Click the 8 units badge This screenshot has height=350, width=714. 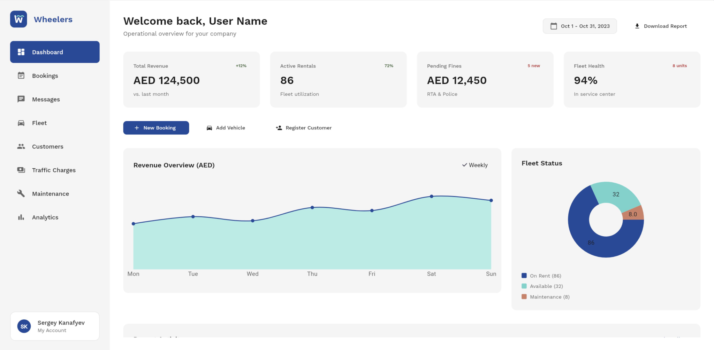679,66
